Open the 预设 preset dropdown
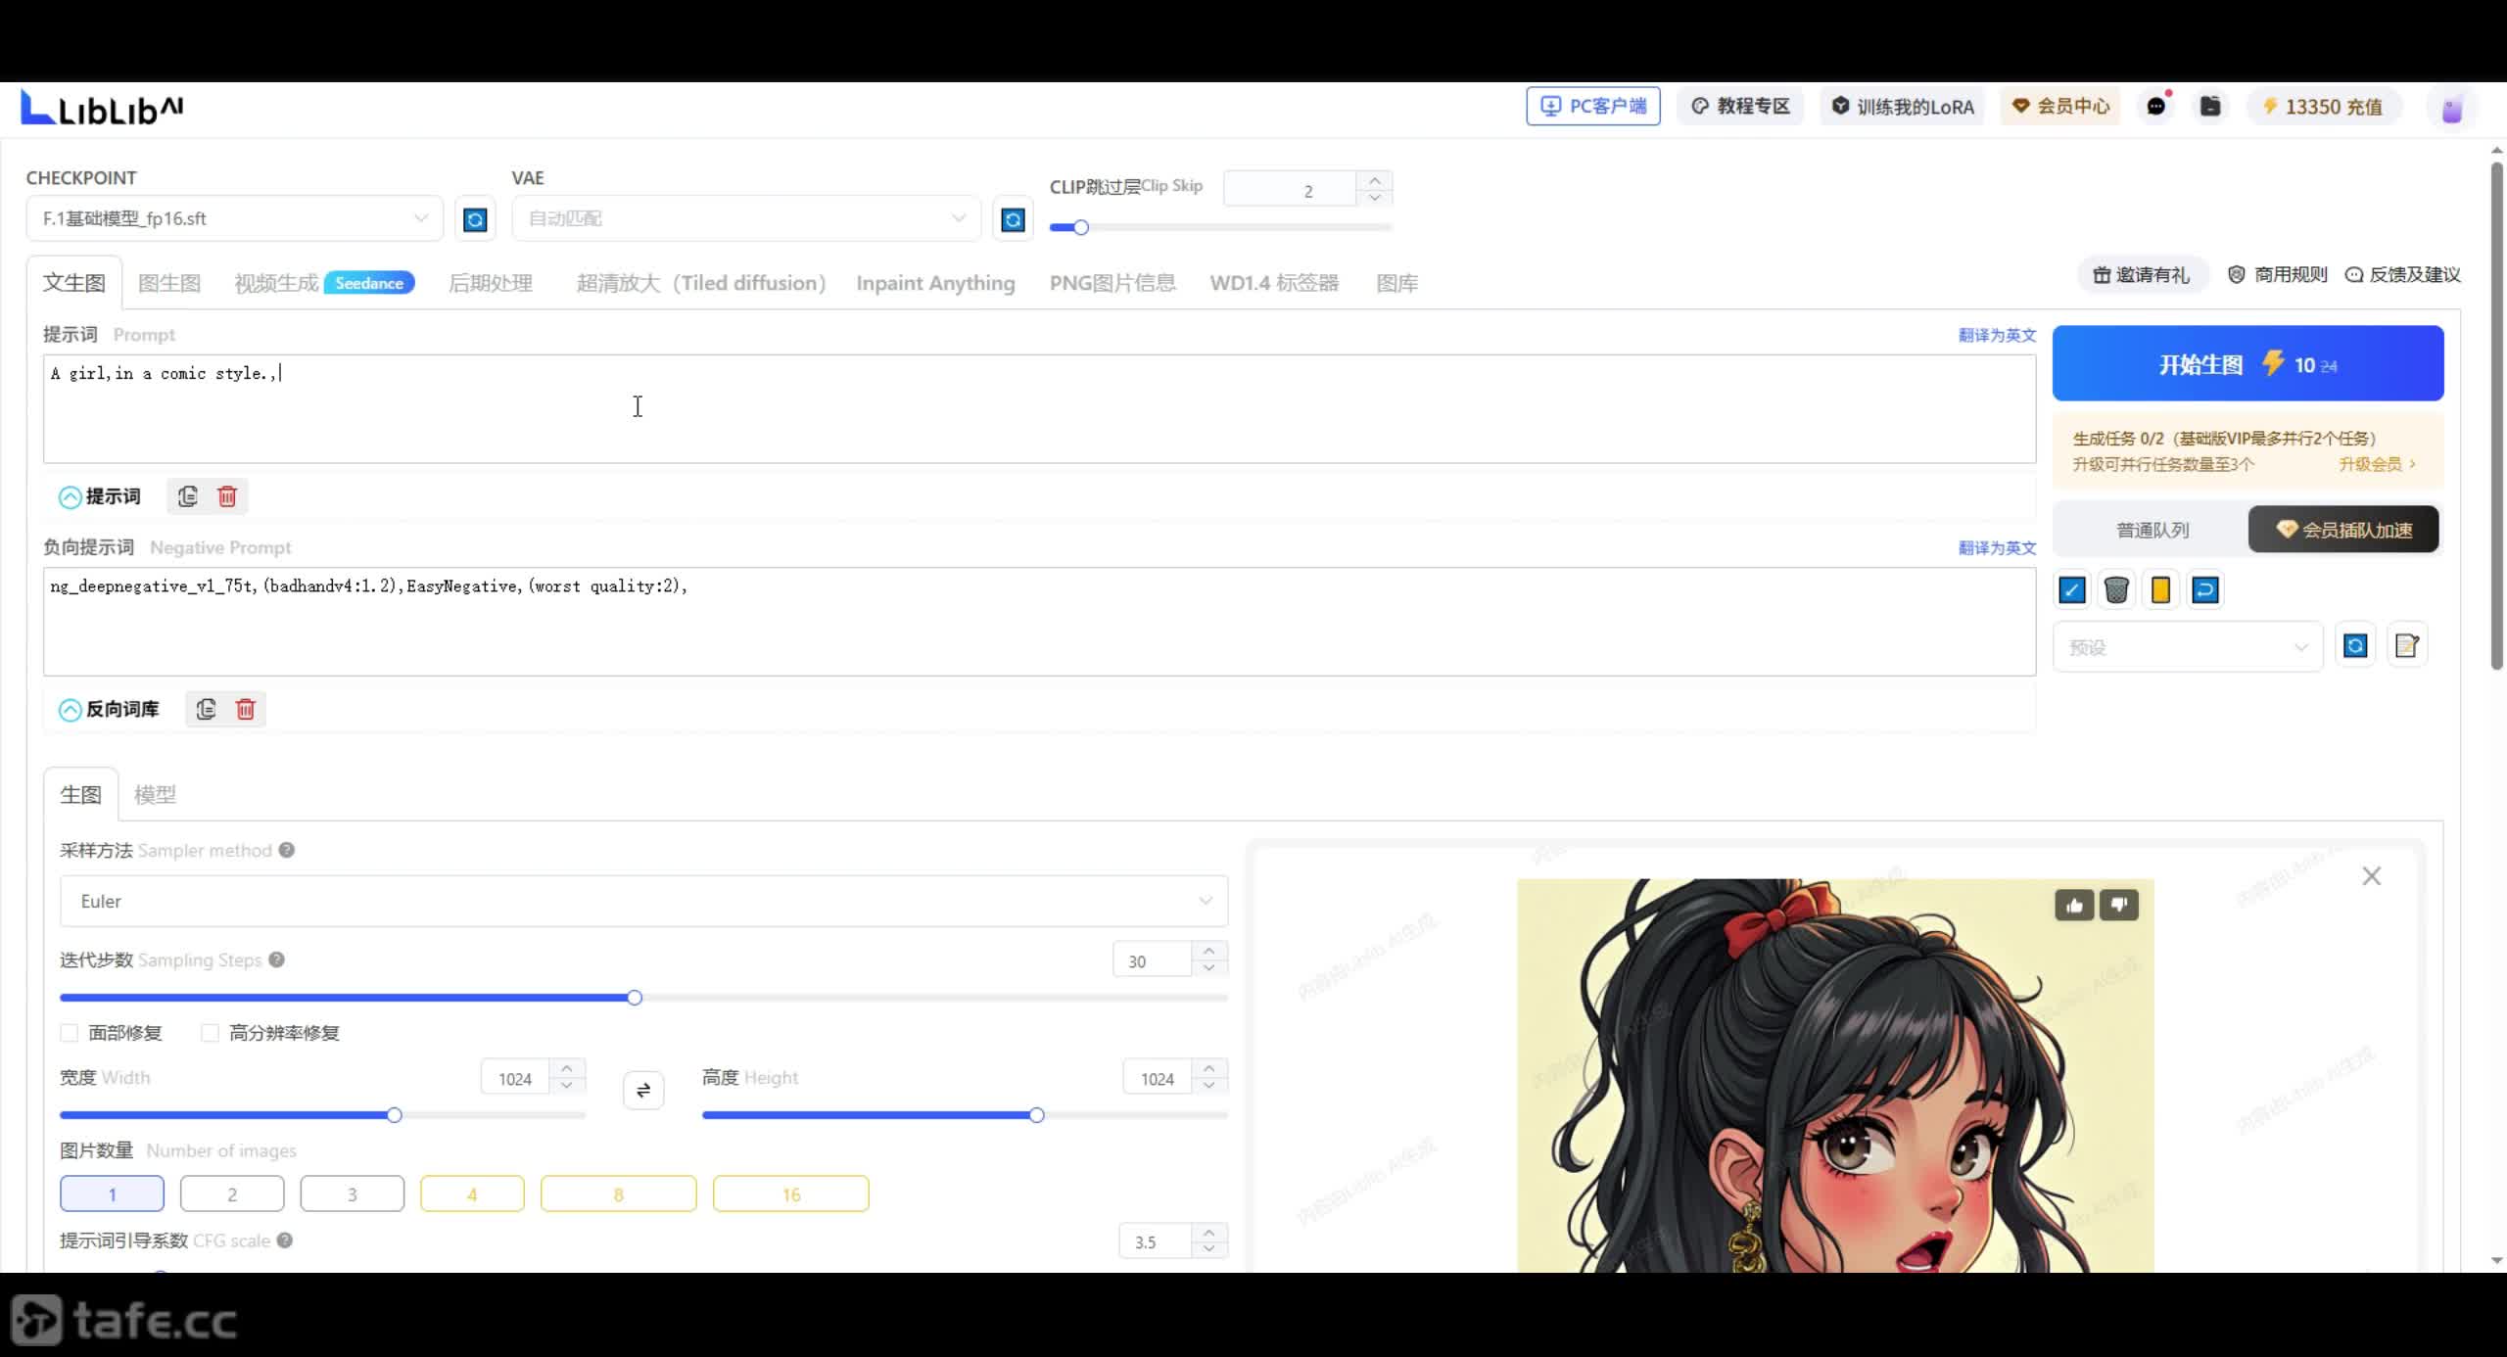The image size is (2507, 1357). [2188, 647]
